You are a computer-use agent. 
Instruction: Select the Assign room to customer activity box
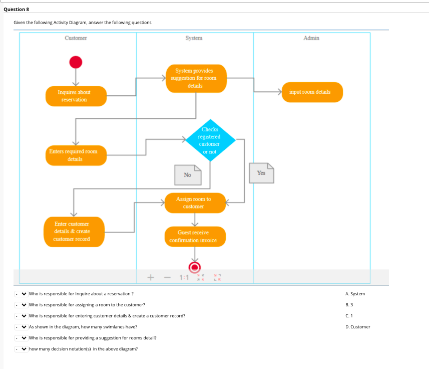pos(195,203)
